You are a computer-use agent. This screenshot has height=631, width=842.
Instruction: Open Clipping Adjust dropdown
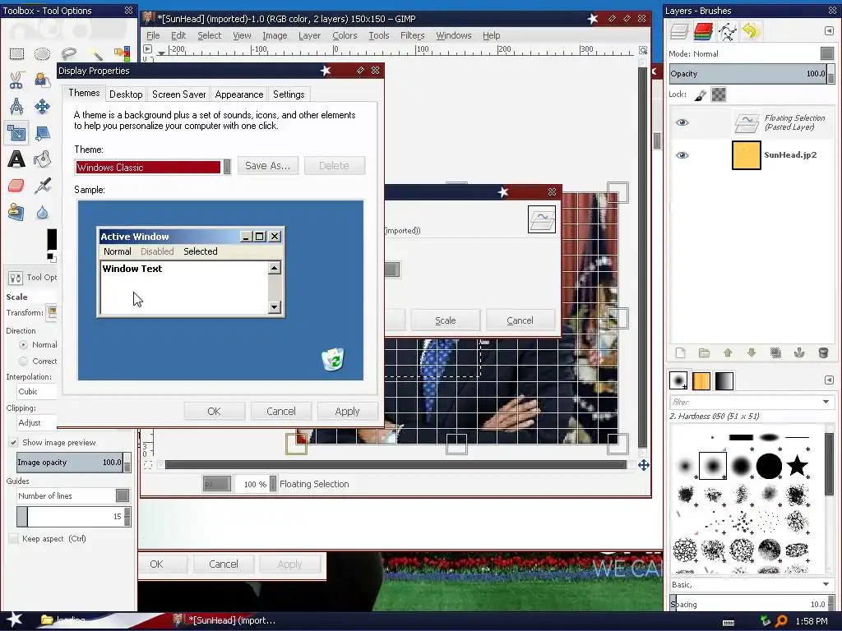(x=36, y=423)
